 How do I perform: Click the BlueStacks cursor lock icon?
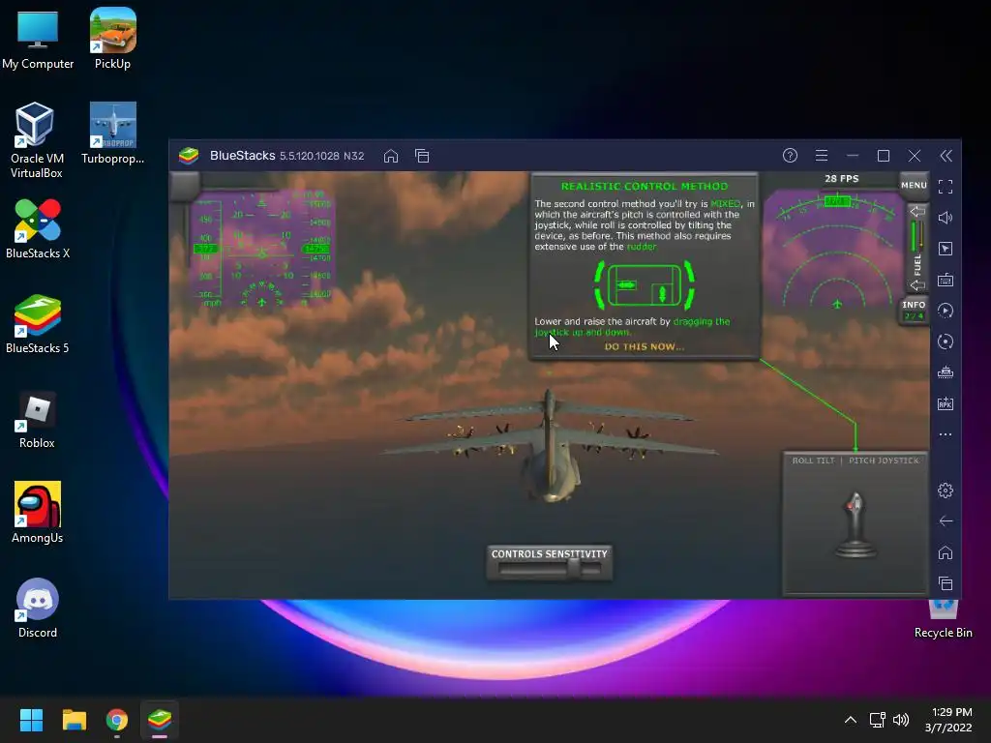[x=946, y=249]
